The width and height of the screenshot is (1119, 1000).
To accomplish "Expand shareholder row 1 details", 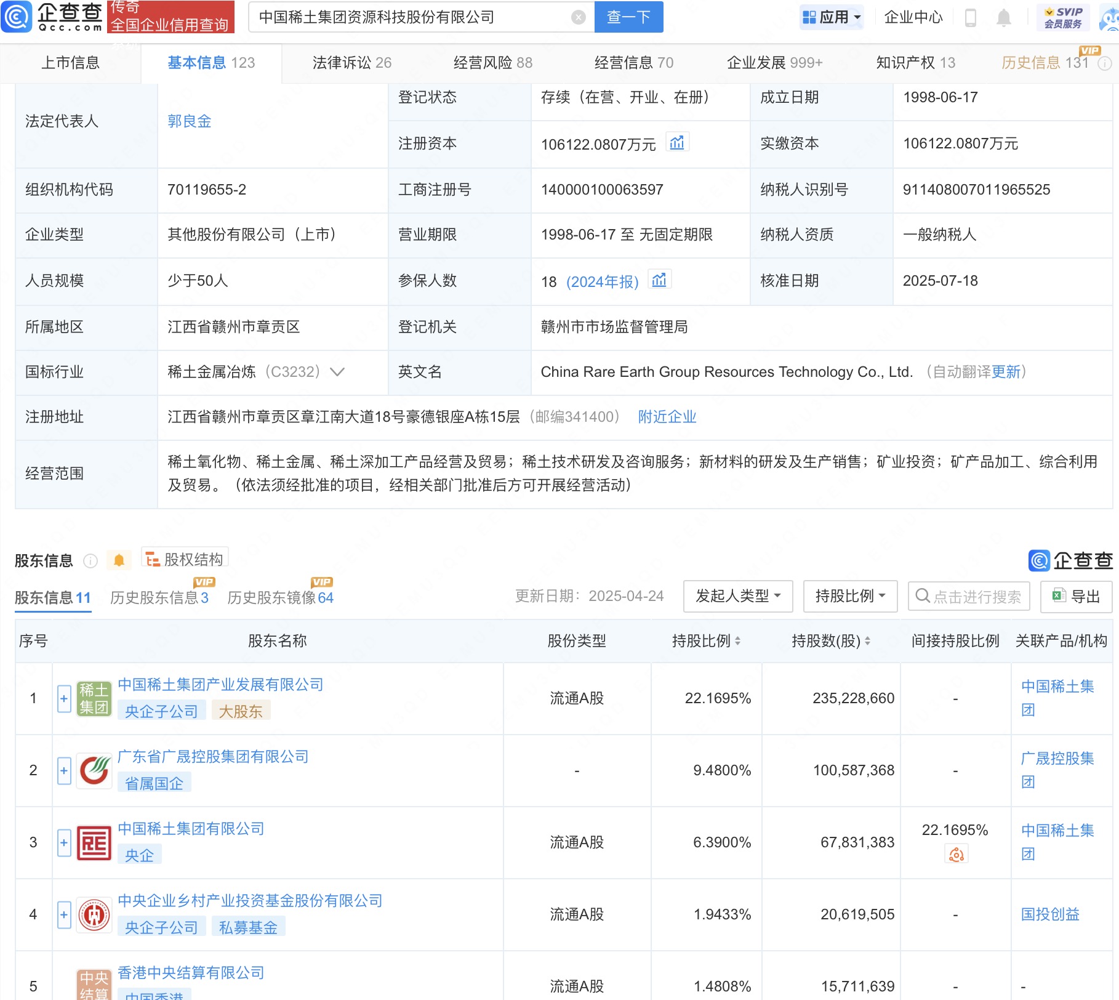I will pos(64,699).
